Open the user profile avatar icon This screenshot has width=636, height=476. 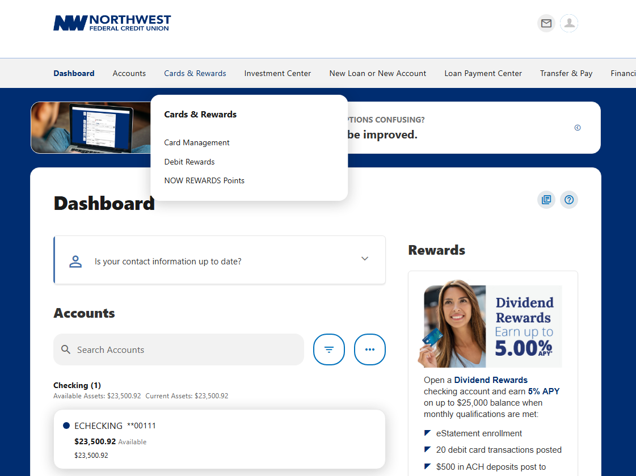click(x=569, y=23)
